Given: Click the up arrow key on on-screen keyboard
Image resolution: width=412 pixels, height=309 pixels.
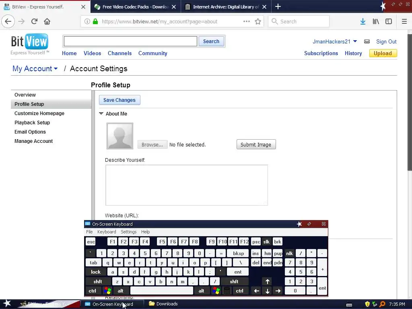Looking at the screenshot, I should pos(267,281).
